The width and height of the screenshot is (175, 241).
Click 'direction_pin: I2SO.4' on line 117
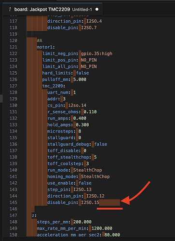pos(75,21)
